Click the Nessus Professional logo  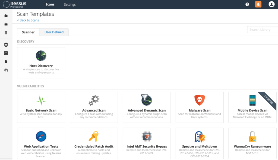(15, 4)
